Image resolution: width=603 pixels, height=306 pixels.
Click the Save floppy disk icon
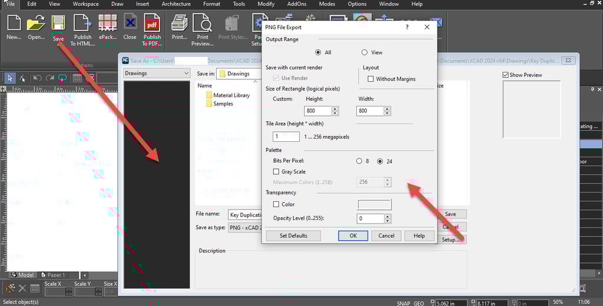click(58, 23)
